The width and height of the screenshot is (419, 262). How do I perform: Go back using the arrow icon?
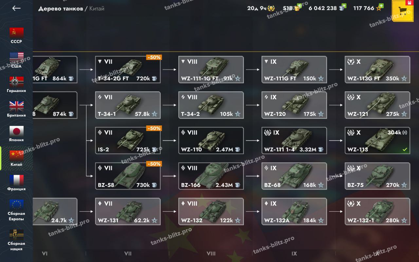pos(16,9)
